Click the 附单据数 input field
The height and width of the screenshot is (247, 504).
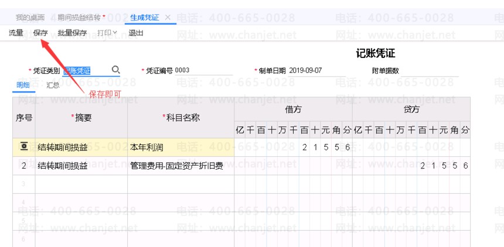click(x=430, y=71)
